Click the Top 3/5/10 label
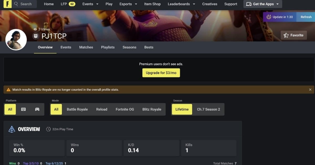Image resolution: width=315 pixels, height=165 pixels. coord(31,163)
